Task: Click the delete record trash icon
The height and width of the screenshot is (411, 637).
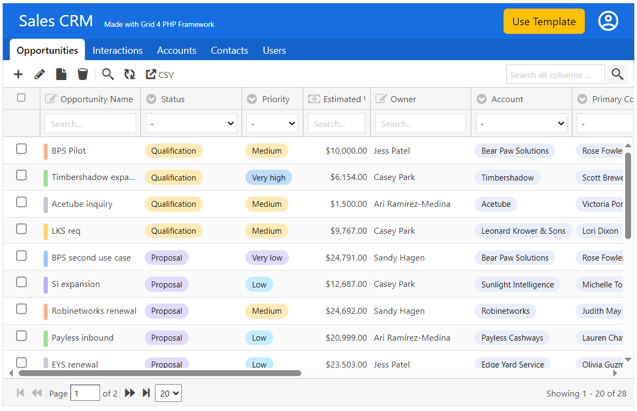Action: click(82, 75)
